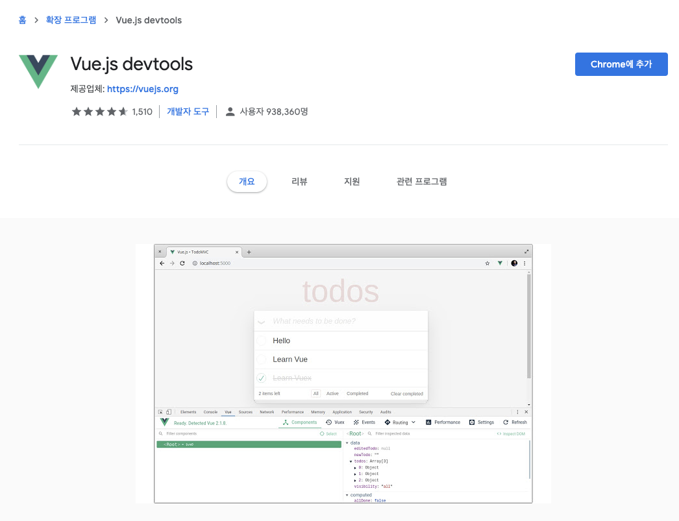The image size is (679, 521).
Task: Uncheck the Learn Vuex todo in preview
Action: [x=262, y=378]
